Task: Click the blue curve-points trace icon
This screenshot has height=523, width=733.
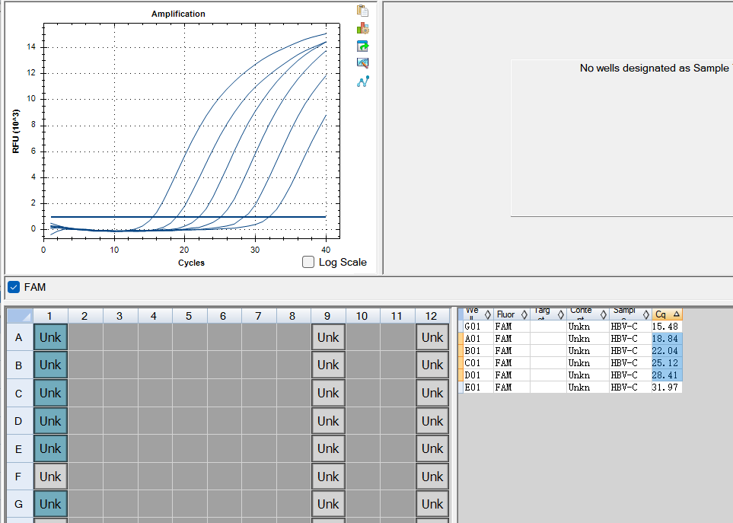Action: coord(363,81)
